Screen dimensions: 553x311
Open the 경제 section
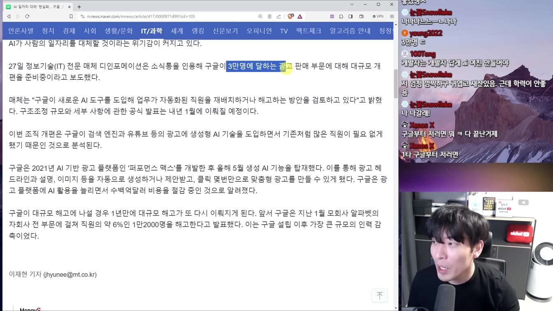coord(69,31)
